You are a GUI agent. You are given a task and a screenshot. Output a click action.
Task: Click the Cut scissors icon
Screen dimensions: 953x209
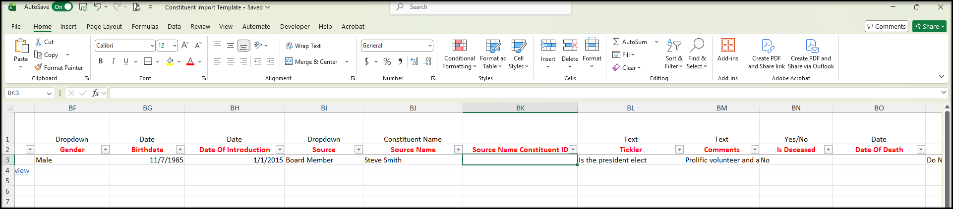[39, 42]
